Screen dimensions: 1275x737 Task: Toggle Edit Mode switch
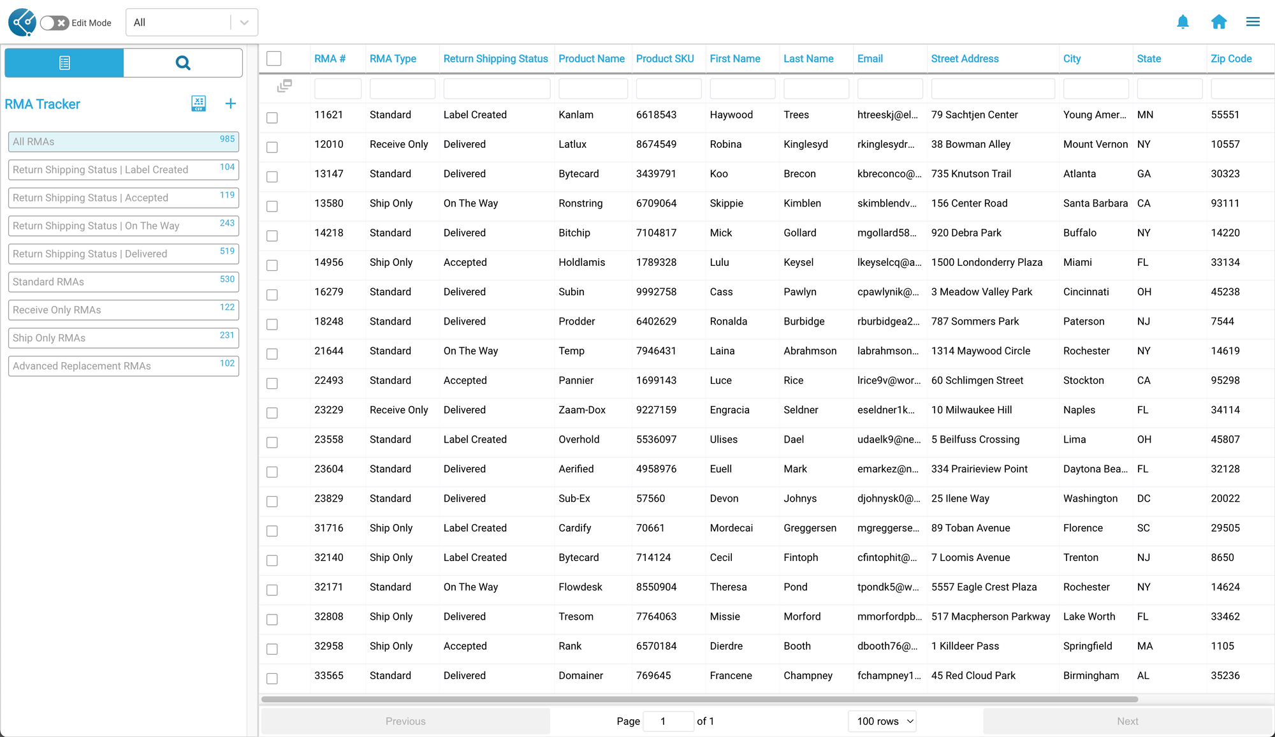(x=54, y=23)
